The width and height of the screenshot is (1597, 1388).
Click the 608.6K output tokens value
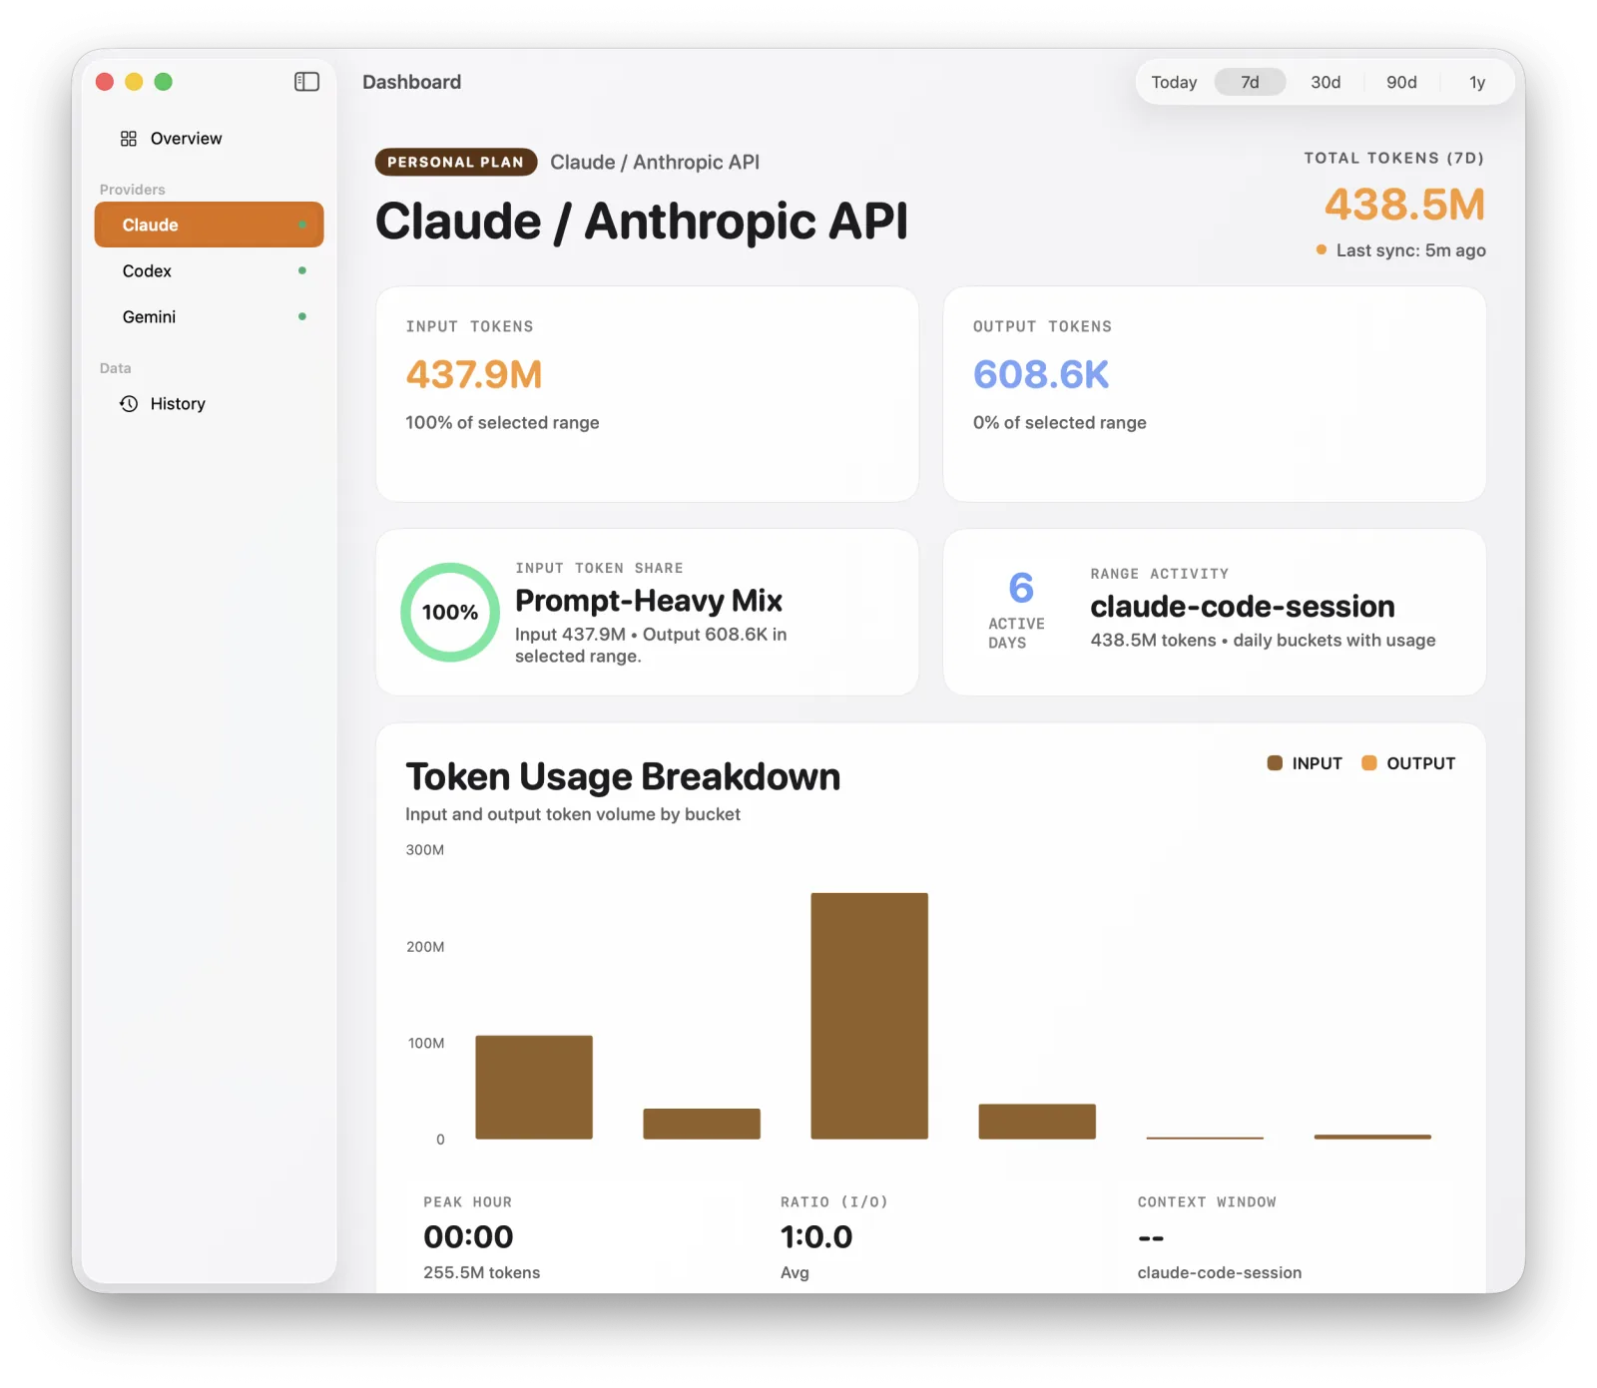[1041, 375]
